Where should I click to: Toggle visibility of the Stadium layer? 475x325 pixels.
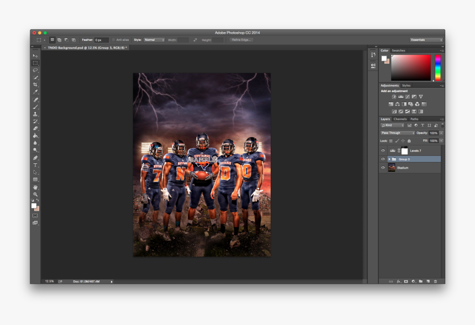click(382, 167)
